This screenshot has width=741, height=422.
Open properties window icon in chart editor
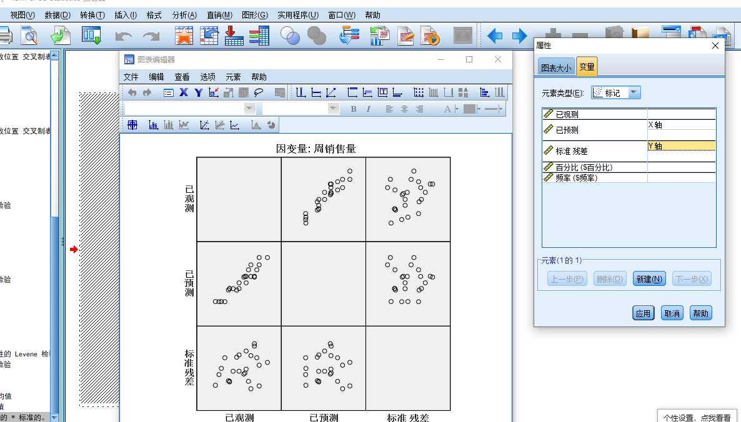pyautogui.click(x=168, y=92)
